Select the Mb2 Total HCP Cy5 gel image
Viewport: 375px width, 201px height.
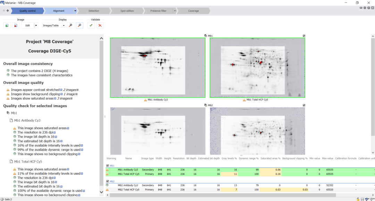coord(257,131)
